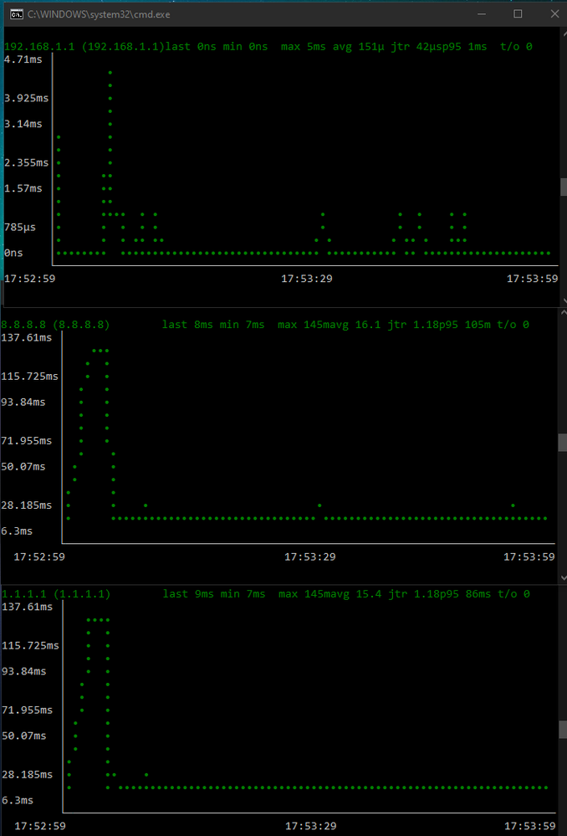Click 'last 8ms' in the 8.8.8.8 header
The height and width of the screenshot is (836, 567).
click(x=187, y=325)
